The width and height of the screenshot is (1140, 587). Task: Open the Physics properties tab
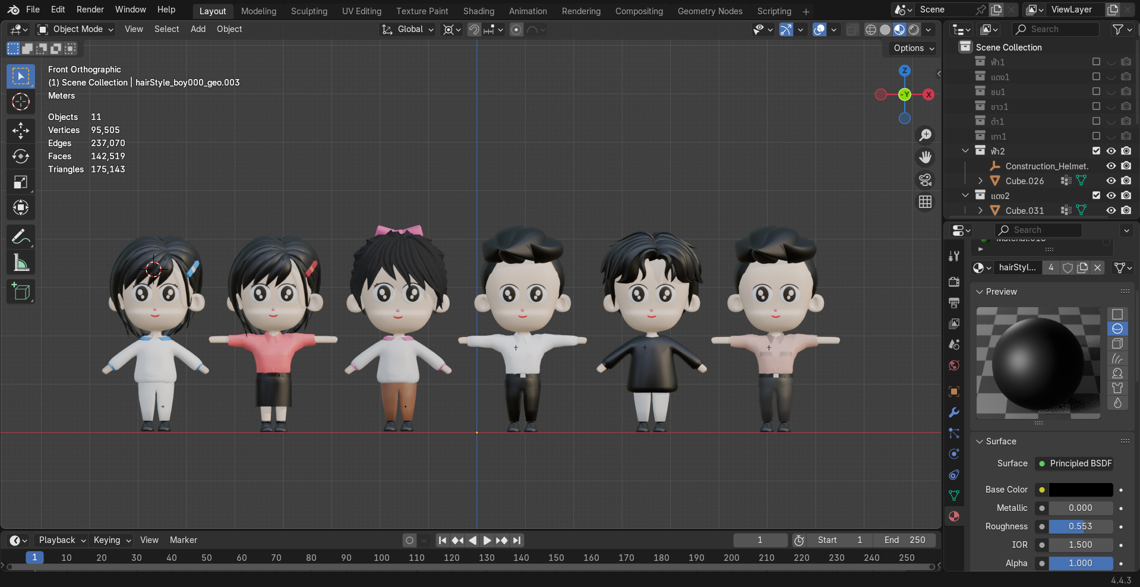[x=954, y=454]
